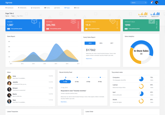165x115 pixels.
Task: Click the In-Store Sales donut center label
Action: [141, 51]
